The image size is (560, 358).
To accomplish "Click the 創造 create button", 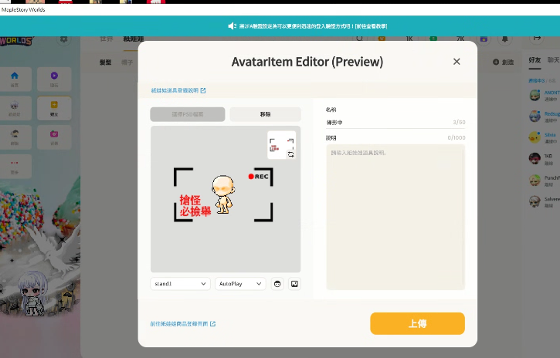I will [x=503, y=62].
